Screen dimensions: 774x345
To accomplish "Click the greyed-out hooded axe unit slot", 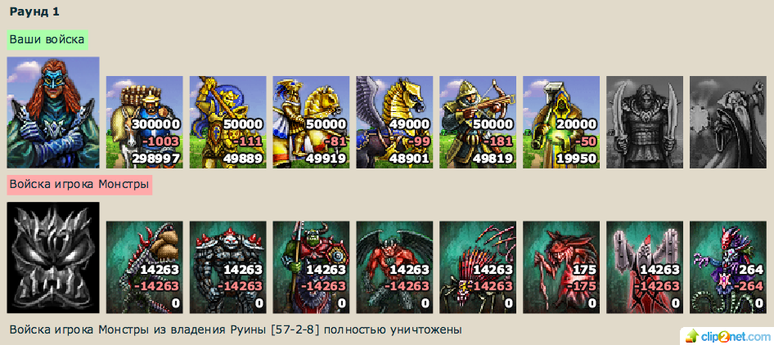I will [x=728, y=122].
